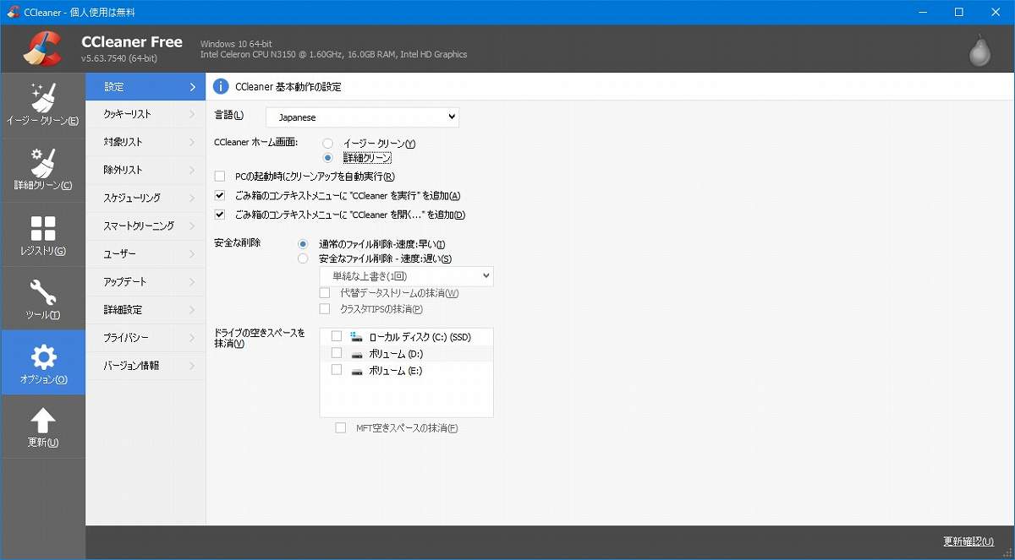Click the 安全な削除 section label
Screen dimensions: 1015x560
(x=238, y=243)
